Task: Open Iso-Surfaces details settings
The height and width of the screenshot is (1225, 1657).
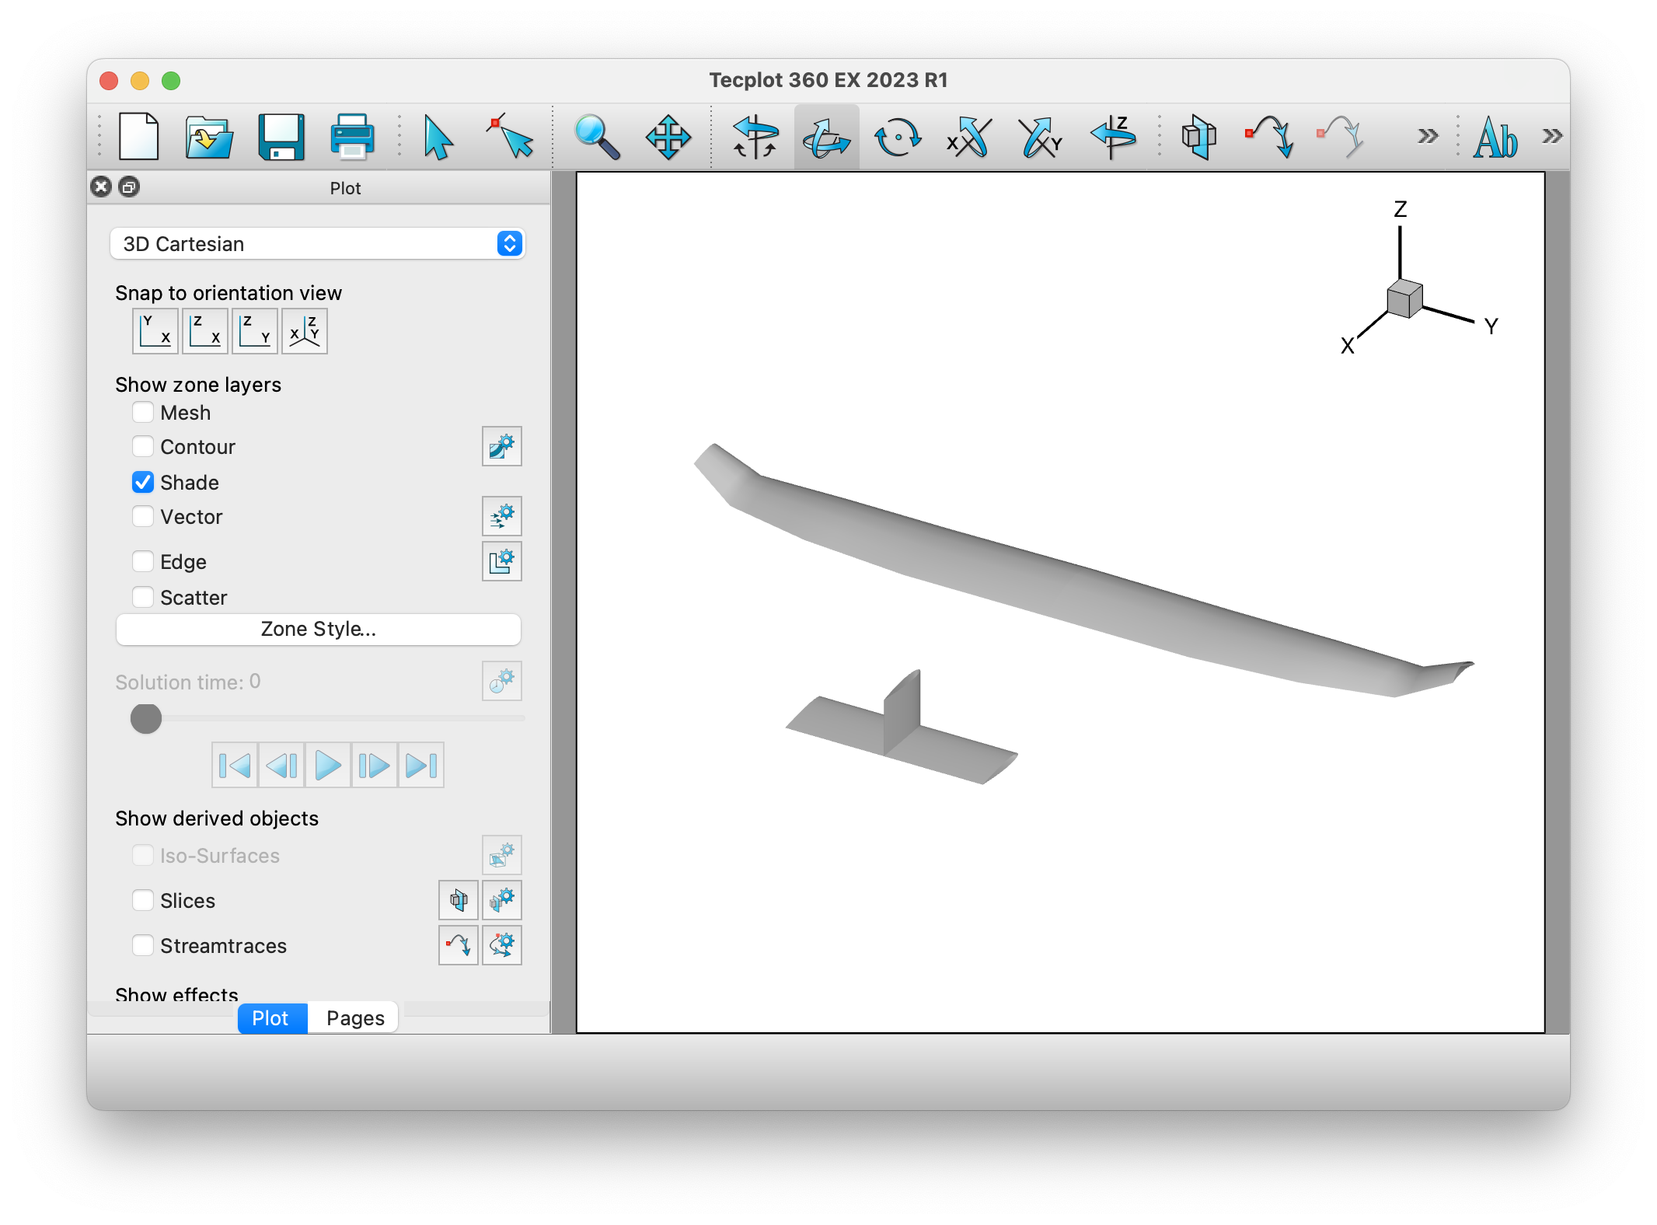Action: coord(502,855)
